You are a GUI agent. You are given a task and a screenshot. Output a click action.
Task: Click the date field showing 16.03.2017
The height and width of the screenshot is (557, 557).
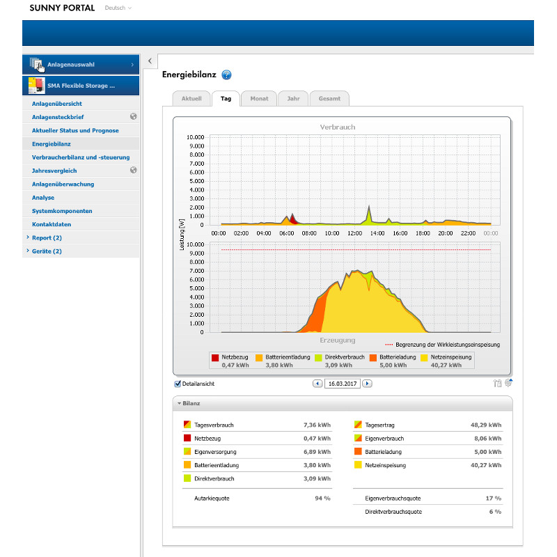click(x=343, y=383)
